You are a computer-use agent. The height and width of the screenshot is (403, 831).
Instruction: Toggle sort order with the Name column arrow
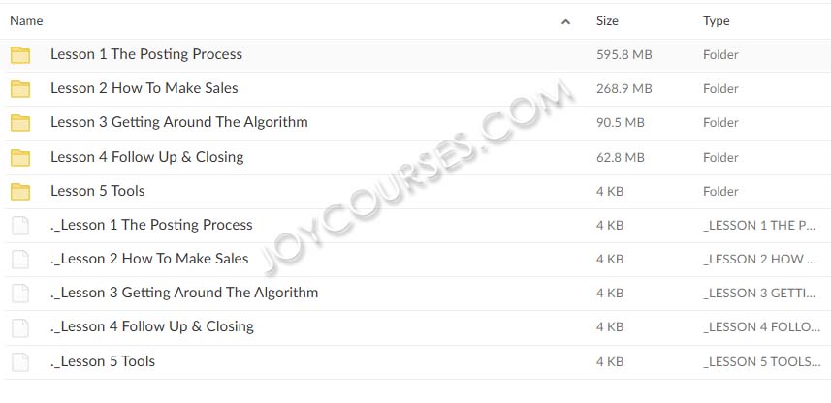tap(565, 21)
